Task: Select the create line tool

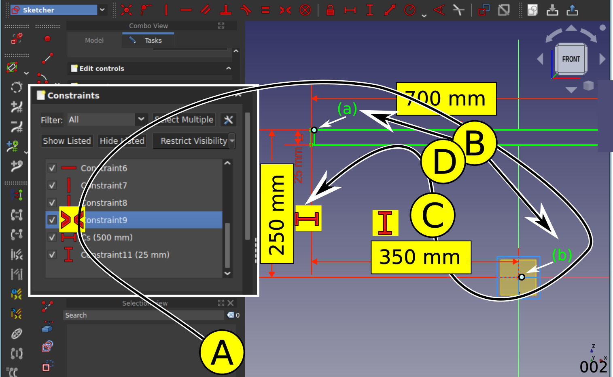Action: (47, 59)
